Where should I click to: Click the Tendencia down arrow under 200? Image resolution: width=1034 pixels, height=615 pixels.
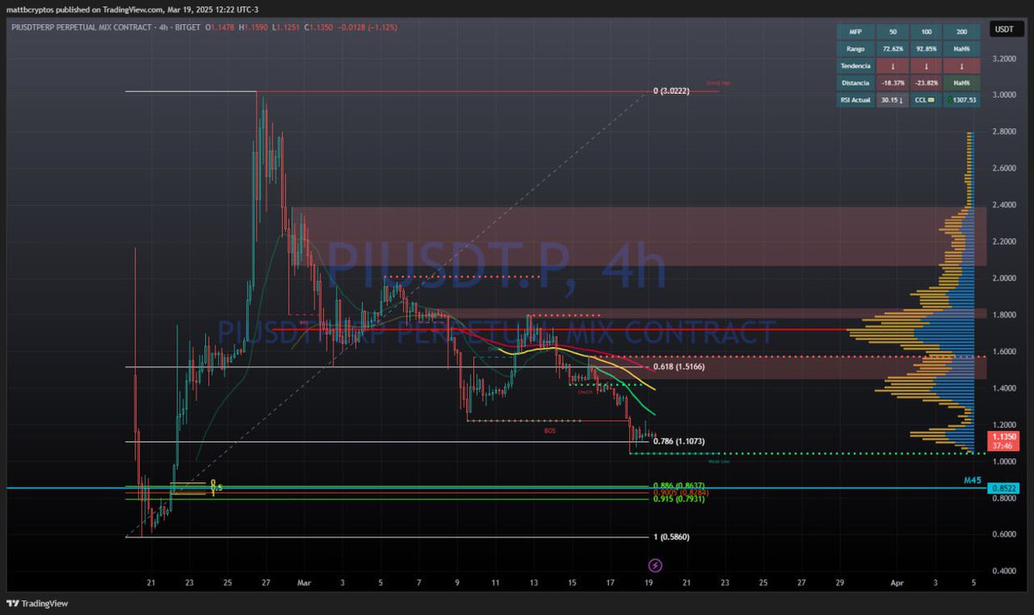point(963,65)
